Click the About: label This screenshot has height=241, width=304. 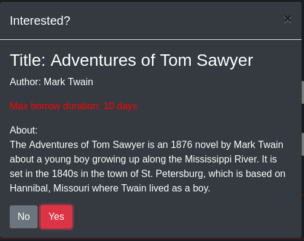tap(24, 130)
